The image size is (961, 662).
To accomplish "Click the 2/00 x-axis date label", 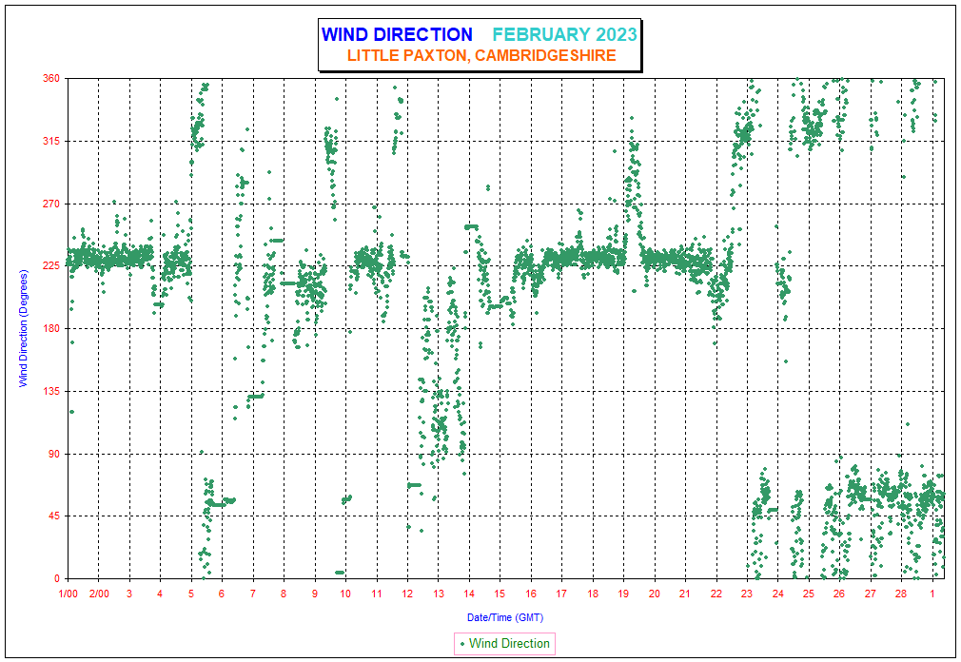I will pyautogui.click(x=99, y=594).
